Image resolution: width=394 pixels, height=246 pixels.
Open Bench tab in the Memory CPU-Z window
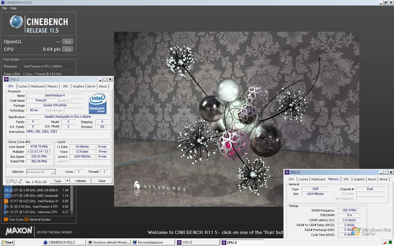point(372,179)
